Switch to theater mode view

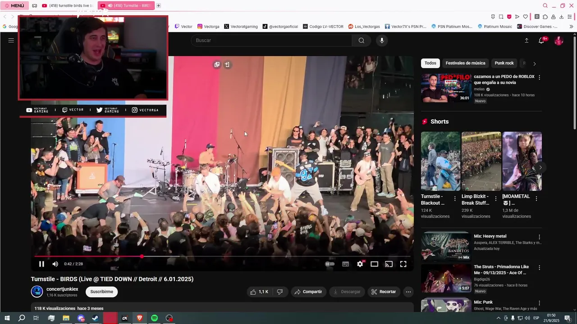click(x=374, y=264)
